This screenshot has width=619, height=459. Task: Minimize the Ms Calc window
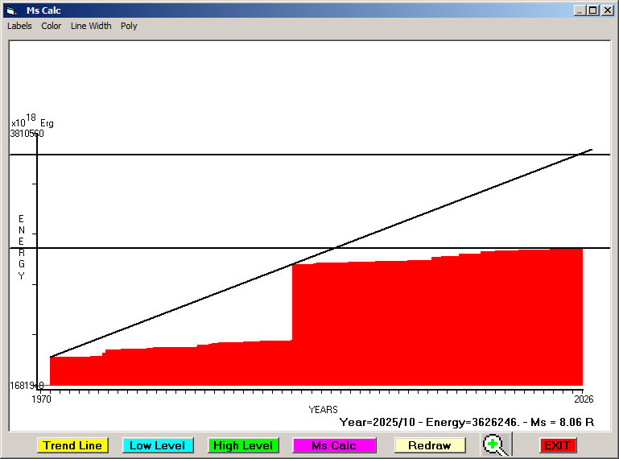tap(580, 10)
